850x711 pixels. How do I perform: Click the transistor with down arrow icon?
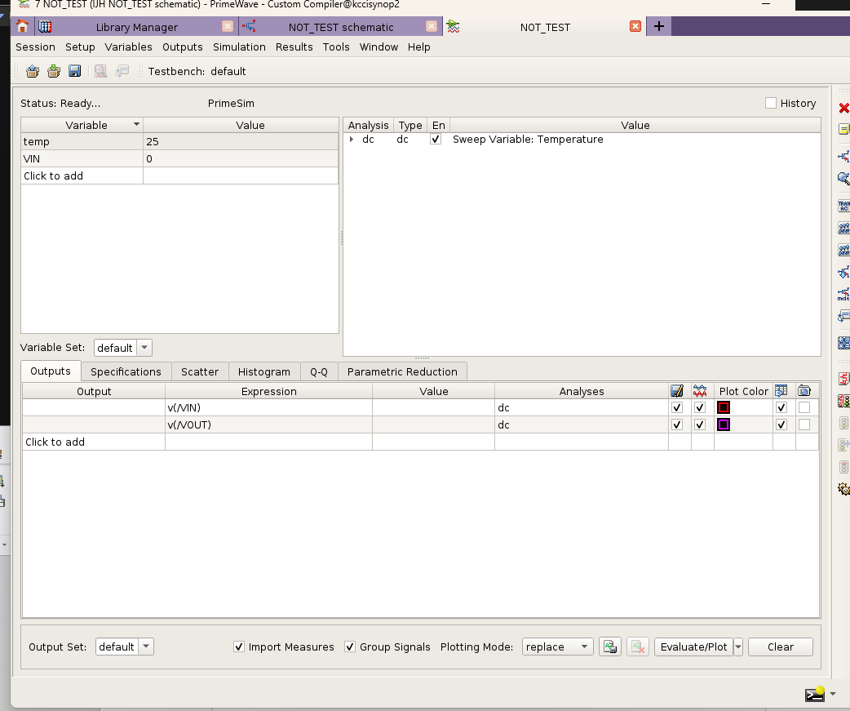[844, 273]
